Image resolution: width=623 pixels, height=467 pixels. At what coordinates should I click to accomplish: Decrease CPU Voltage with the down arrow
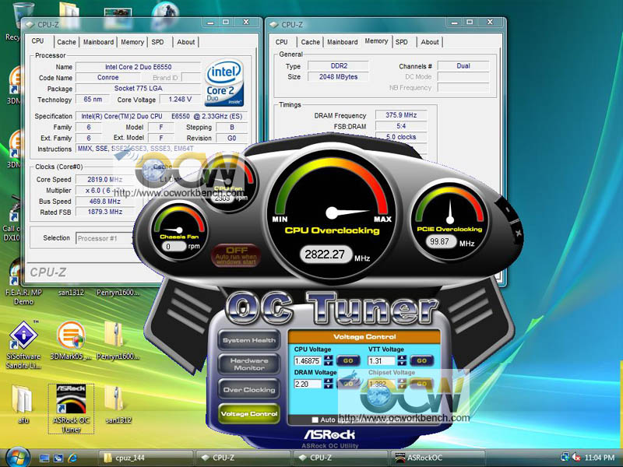pyautogui.click(x=328, y=363)
